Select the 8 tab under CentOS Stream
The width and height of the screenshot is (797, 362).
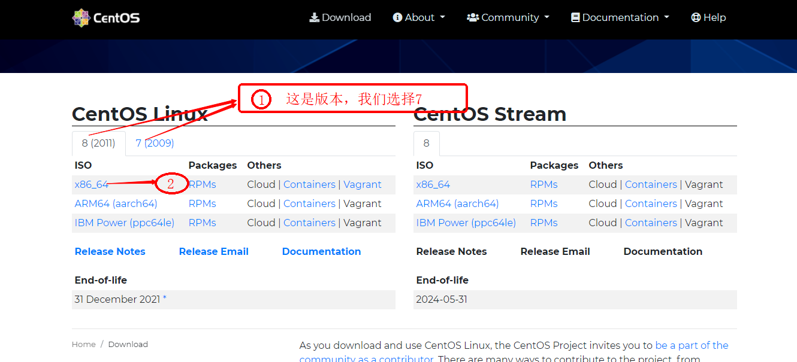click(426, 144)
